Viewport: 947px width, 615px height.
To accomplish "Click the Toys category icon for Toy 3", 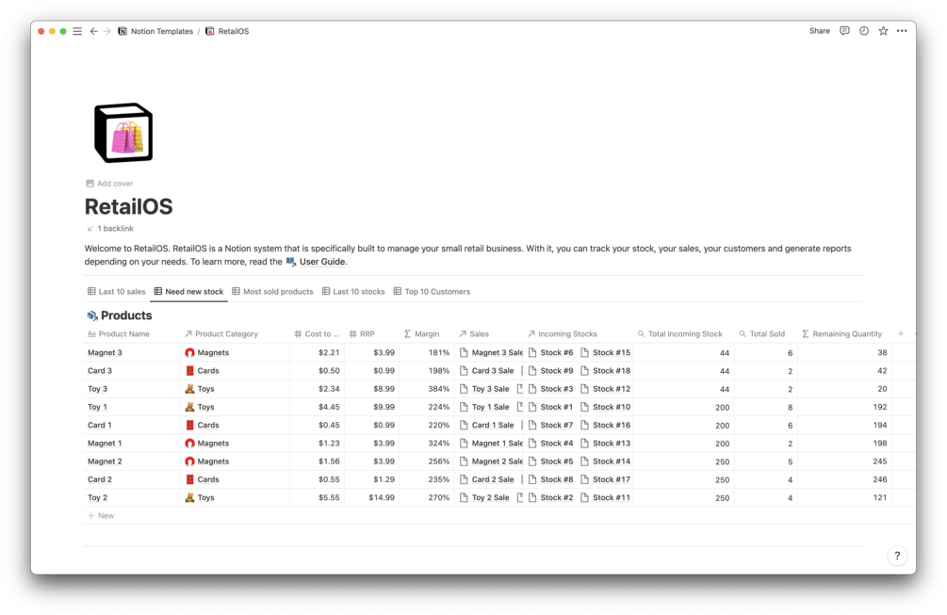I will coord(189,389).
